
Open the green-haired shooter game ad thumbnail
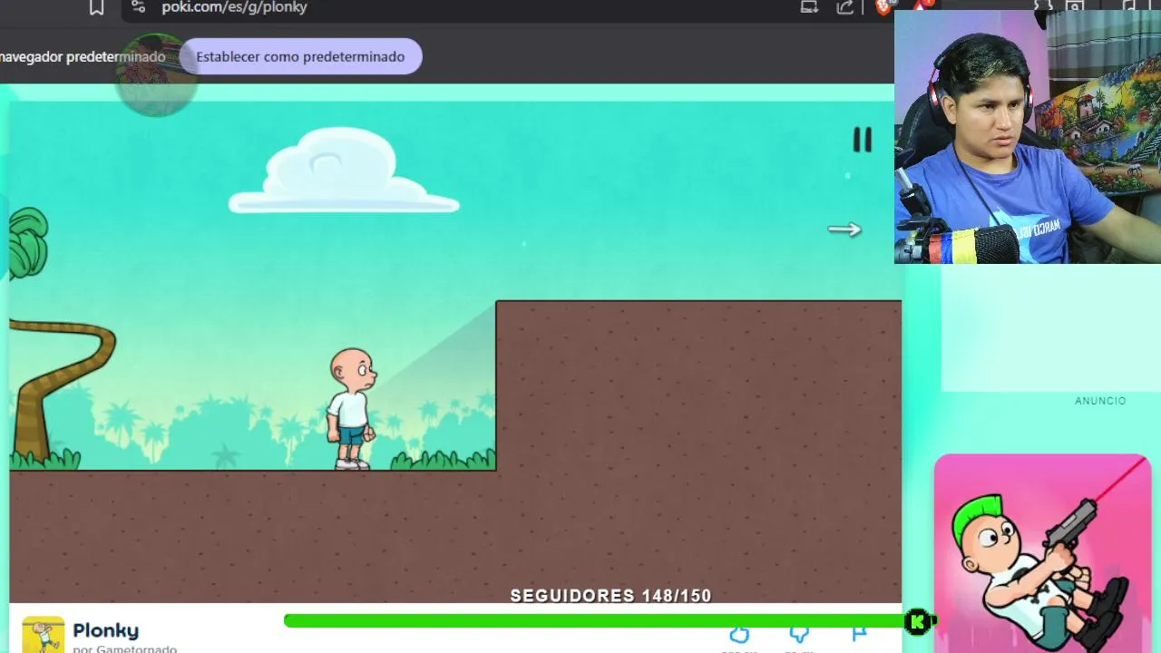(x=1042, y=553)
